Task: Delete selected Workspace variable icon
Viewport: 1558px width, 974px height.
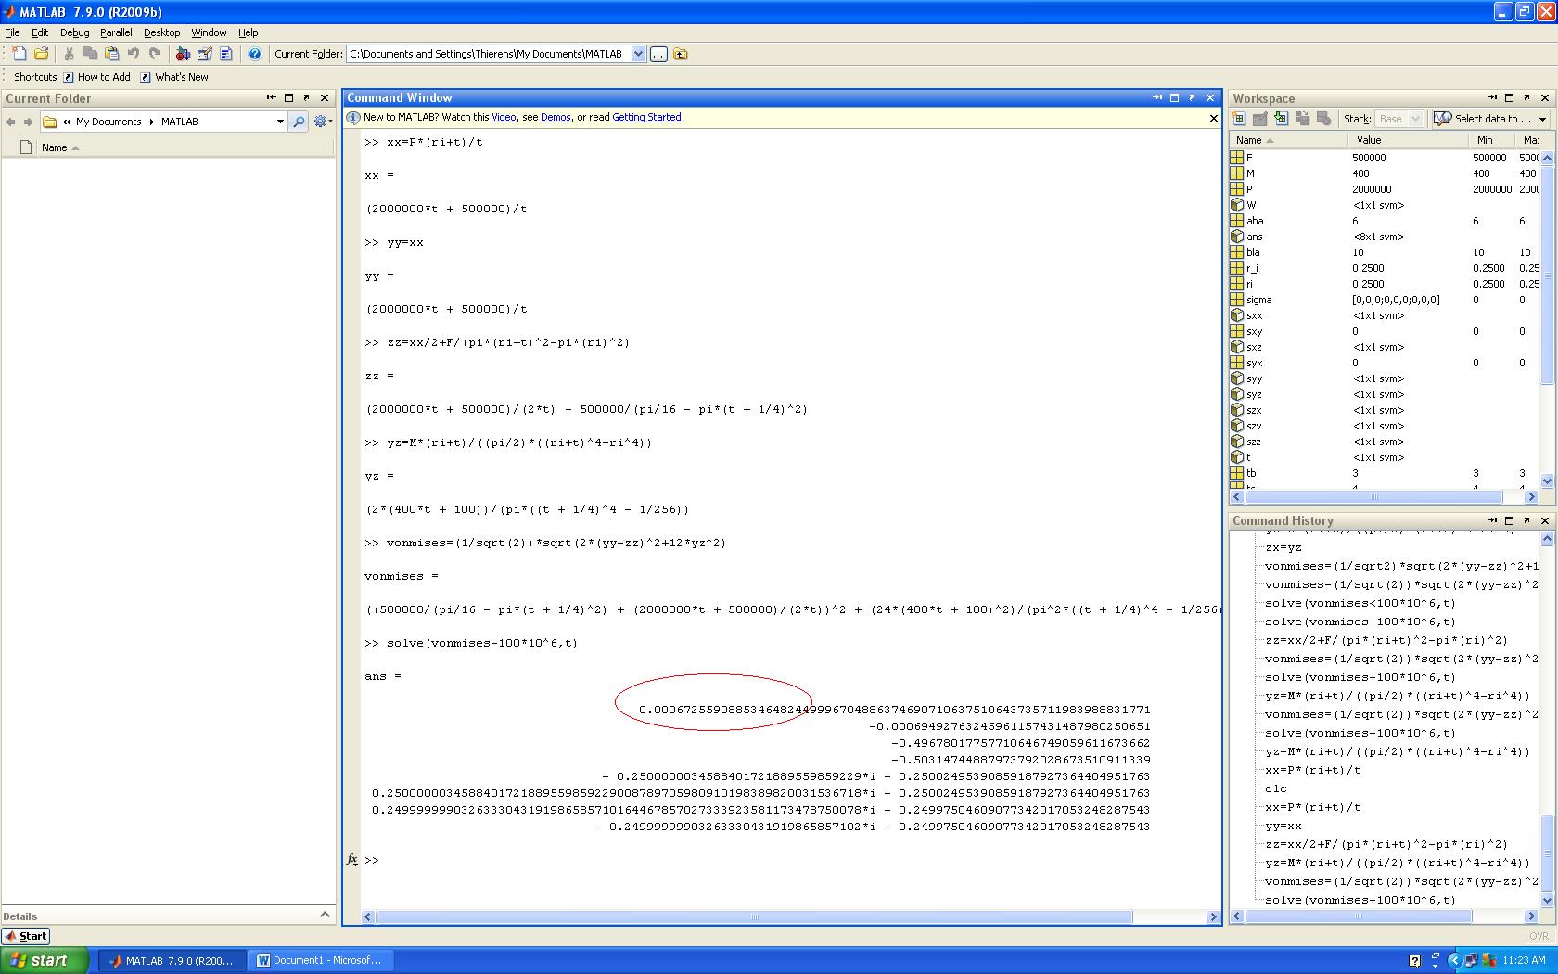Action: click(1323, 119)
